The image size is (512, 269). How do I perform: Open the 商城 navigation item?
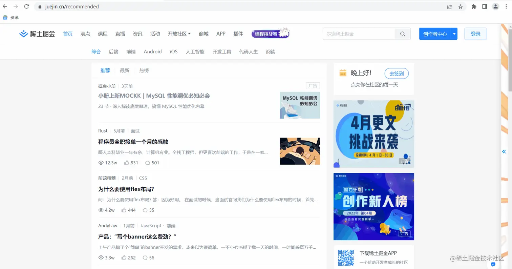coord(204,34)
